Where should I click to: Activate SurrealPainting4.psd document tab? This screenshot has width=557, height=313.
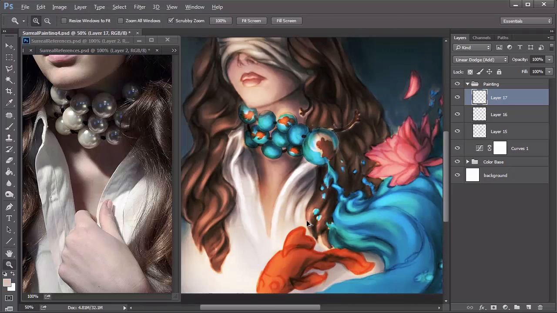click(77, 33)
